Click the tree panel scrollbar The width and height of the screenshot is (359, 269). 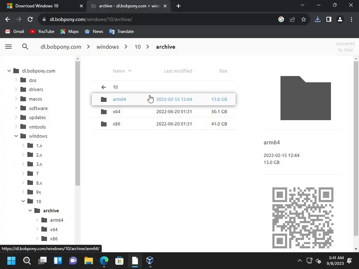[77, 124]
